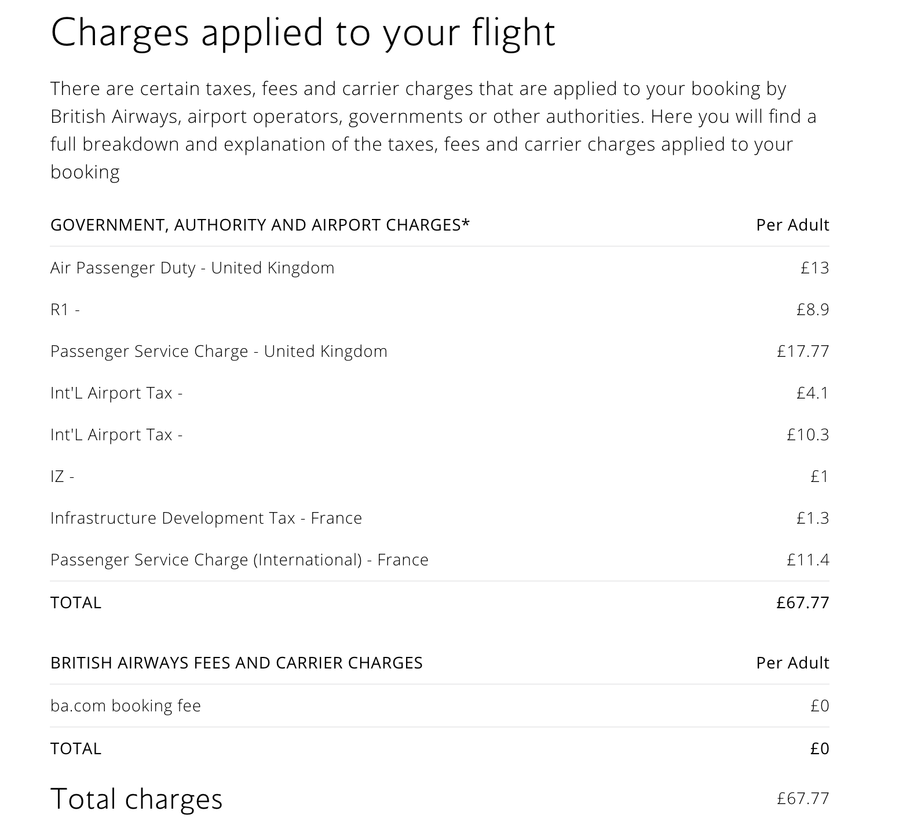Viewport: 899px width, 833px height.
Task: Click the first Per Adult column header
Action: [792, 225]
